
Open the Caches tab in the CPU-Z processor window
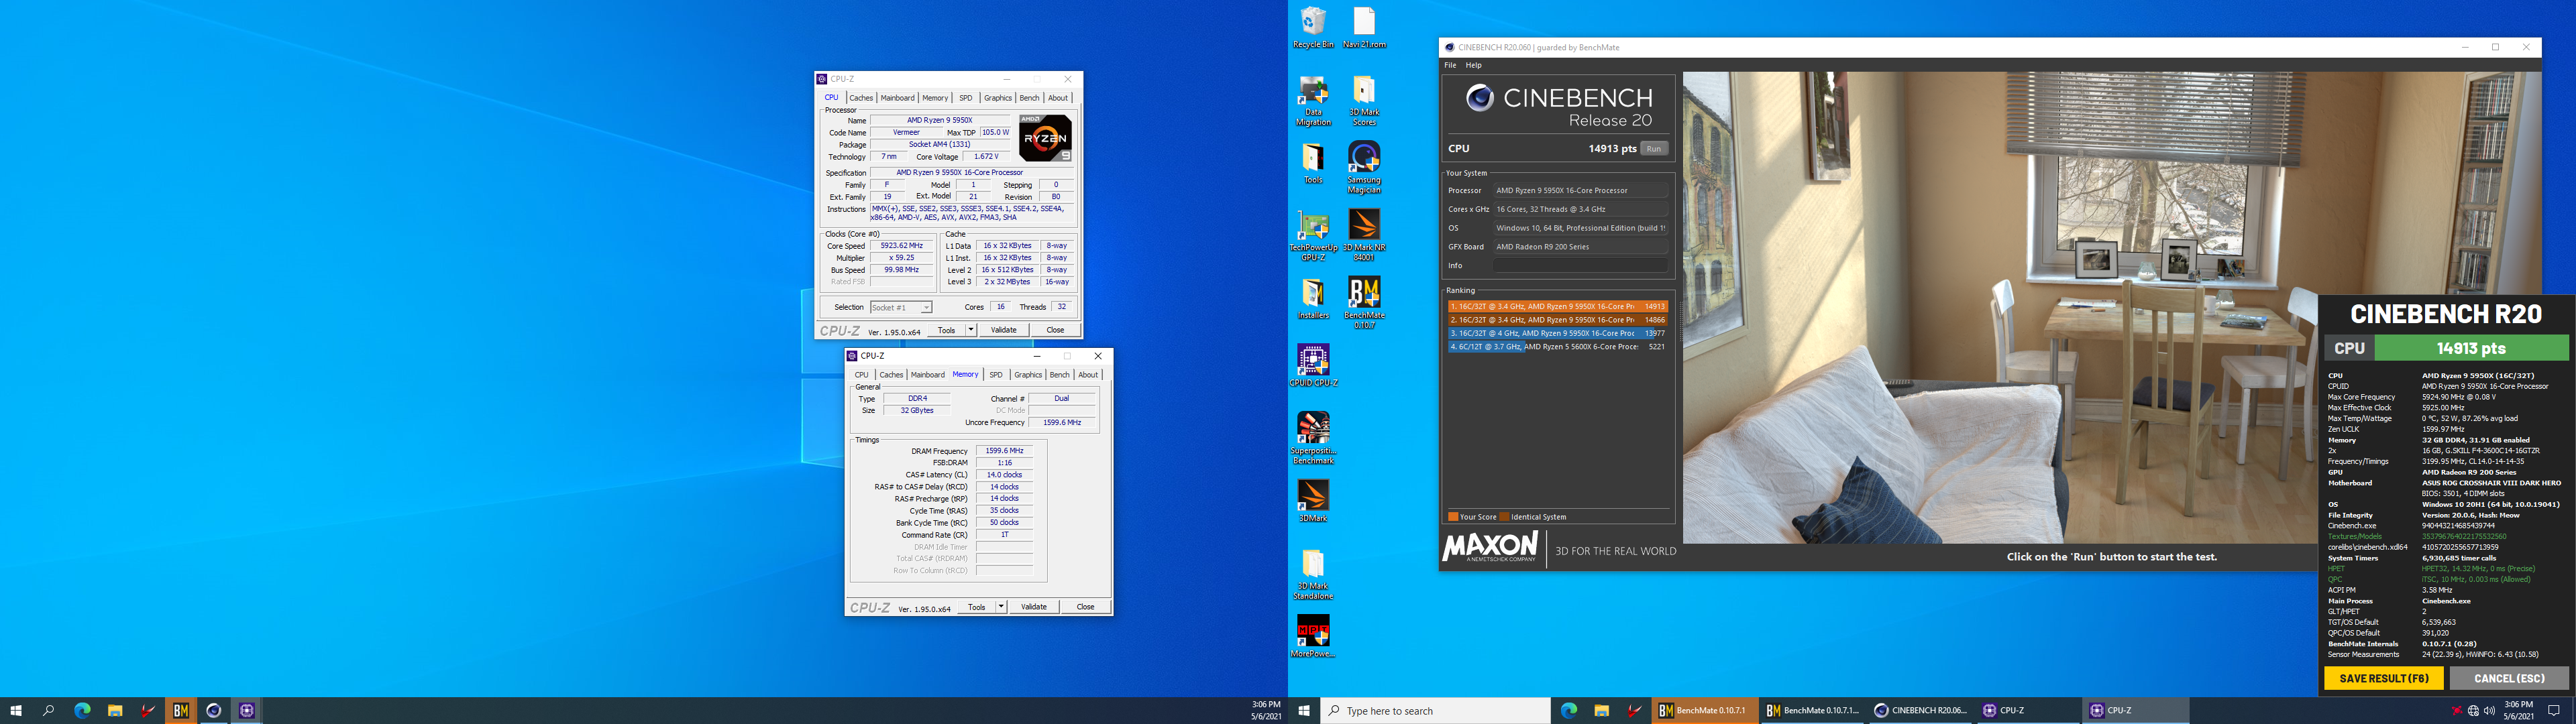click(x=861, y=98)
